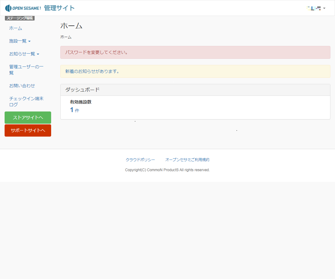The height and width of the screenshot is (279, 335).
Task: Click the ストアサイトへ button
Action: coord(28,118)
